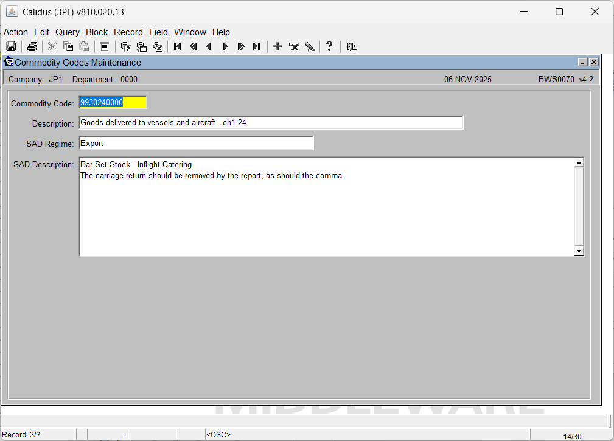
Task: Minimize the Commodity Codes Maintenance inner window
Action: [582, 62]
